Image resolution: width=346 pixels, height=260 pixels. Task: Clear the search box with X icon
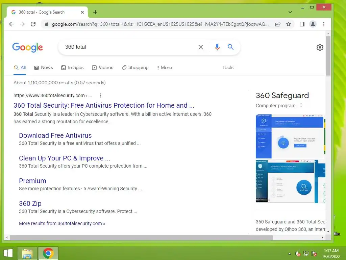201,47
